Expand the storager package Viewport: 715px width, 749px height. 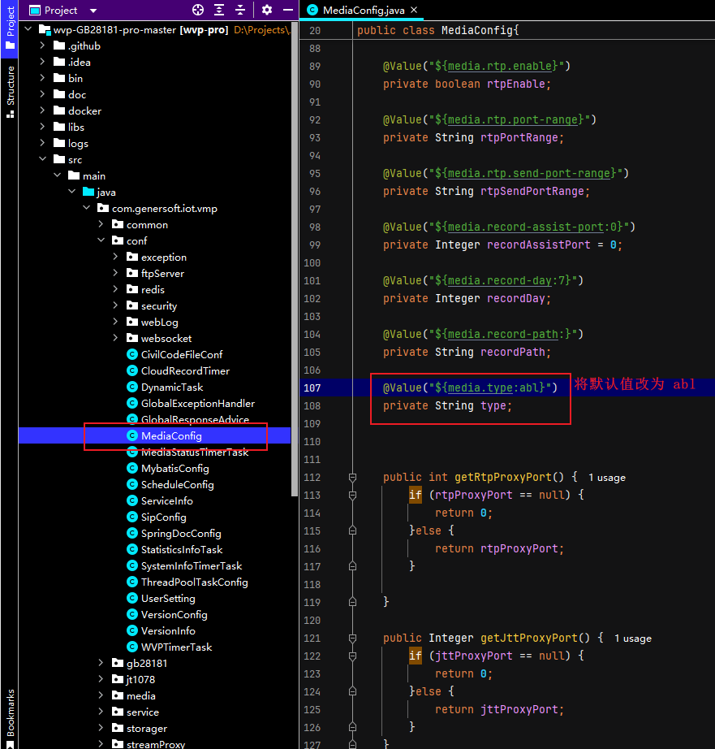click(x=101, y=728)
